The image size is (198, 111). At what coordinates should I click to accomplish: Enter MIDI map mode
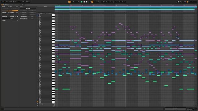coord(185,2)
